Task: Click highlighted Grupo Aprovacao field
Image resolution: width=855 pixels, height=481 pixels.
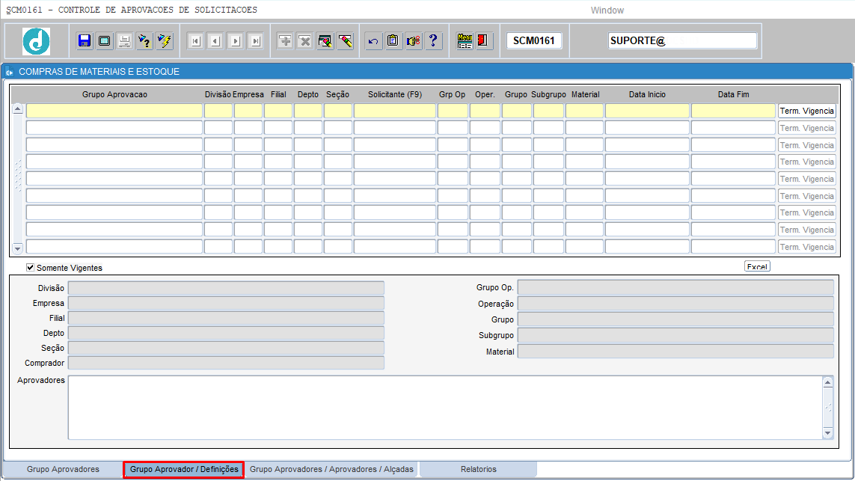Action: pyautogui.click(x=114, y=111)
